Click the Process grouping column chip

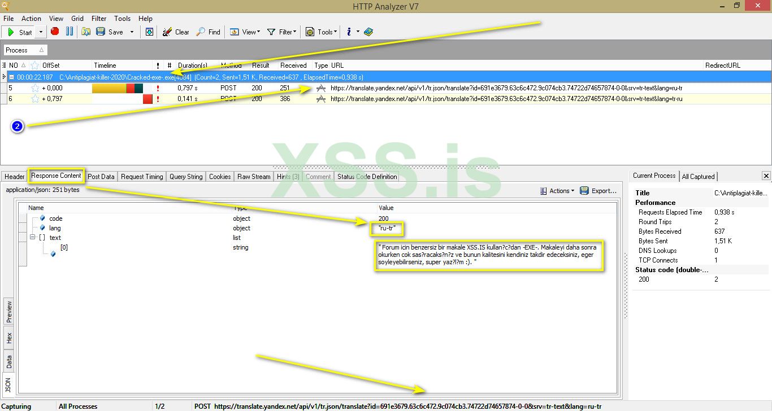pos(25,50)
